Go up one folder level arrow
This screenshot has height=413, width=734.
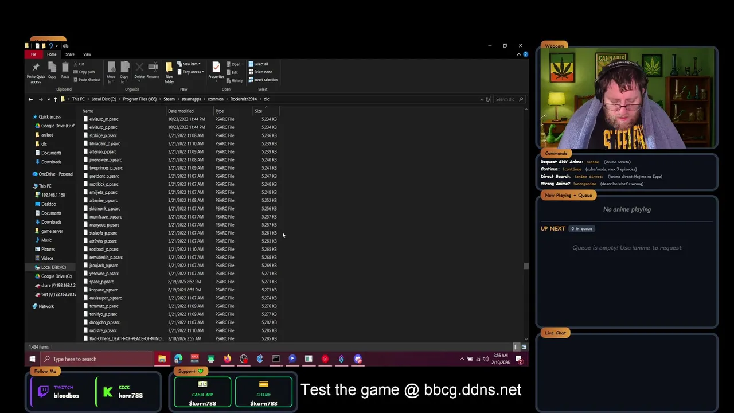(x=55, y=99)
